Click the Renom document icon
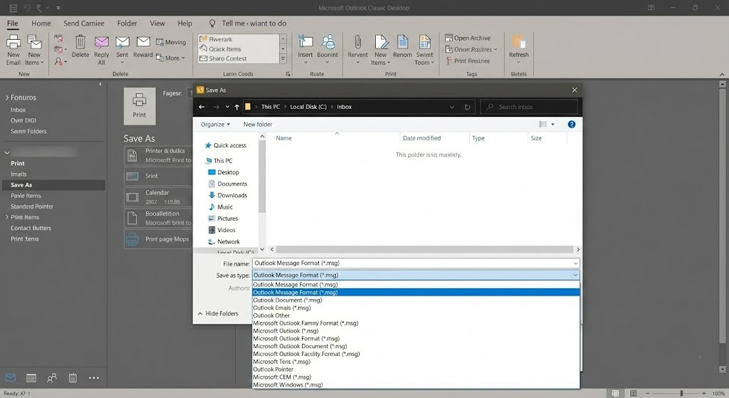 (x=403, y=42)
